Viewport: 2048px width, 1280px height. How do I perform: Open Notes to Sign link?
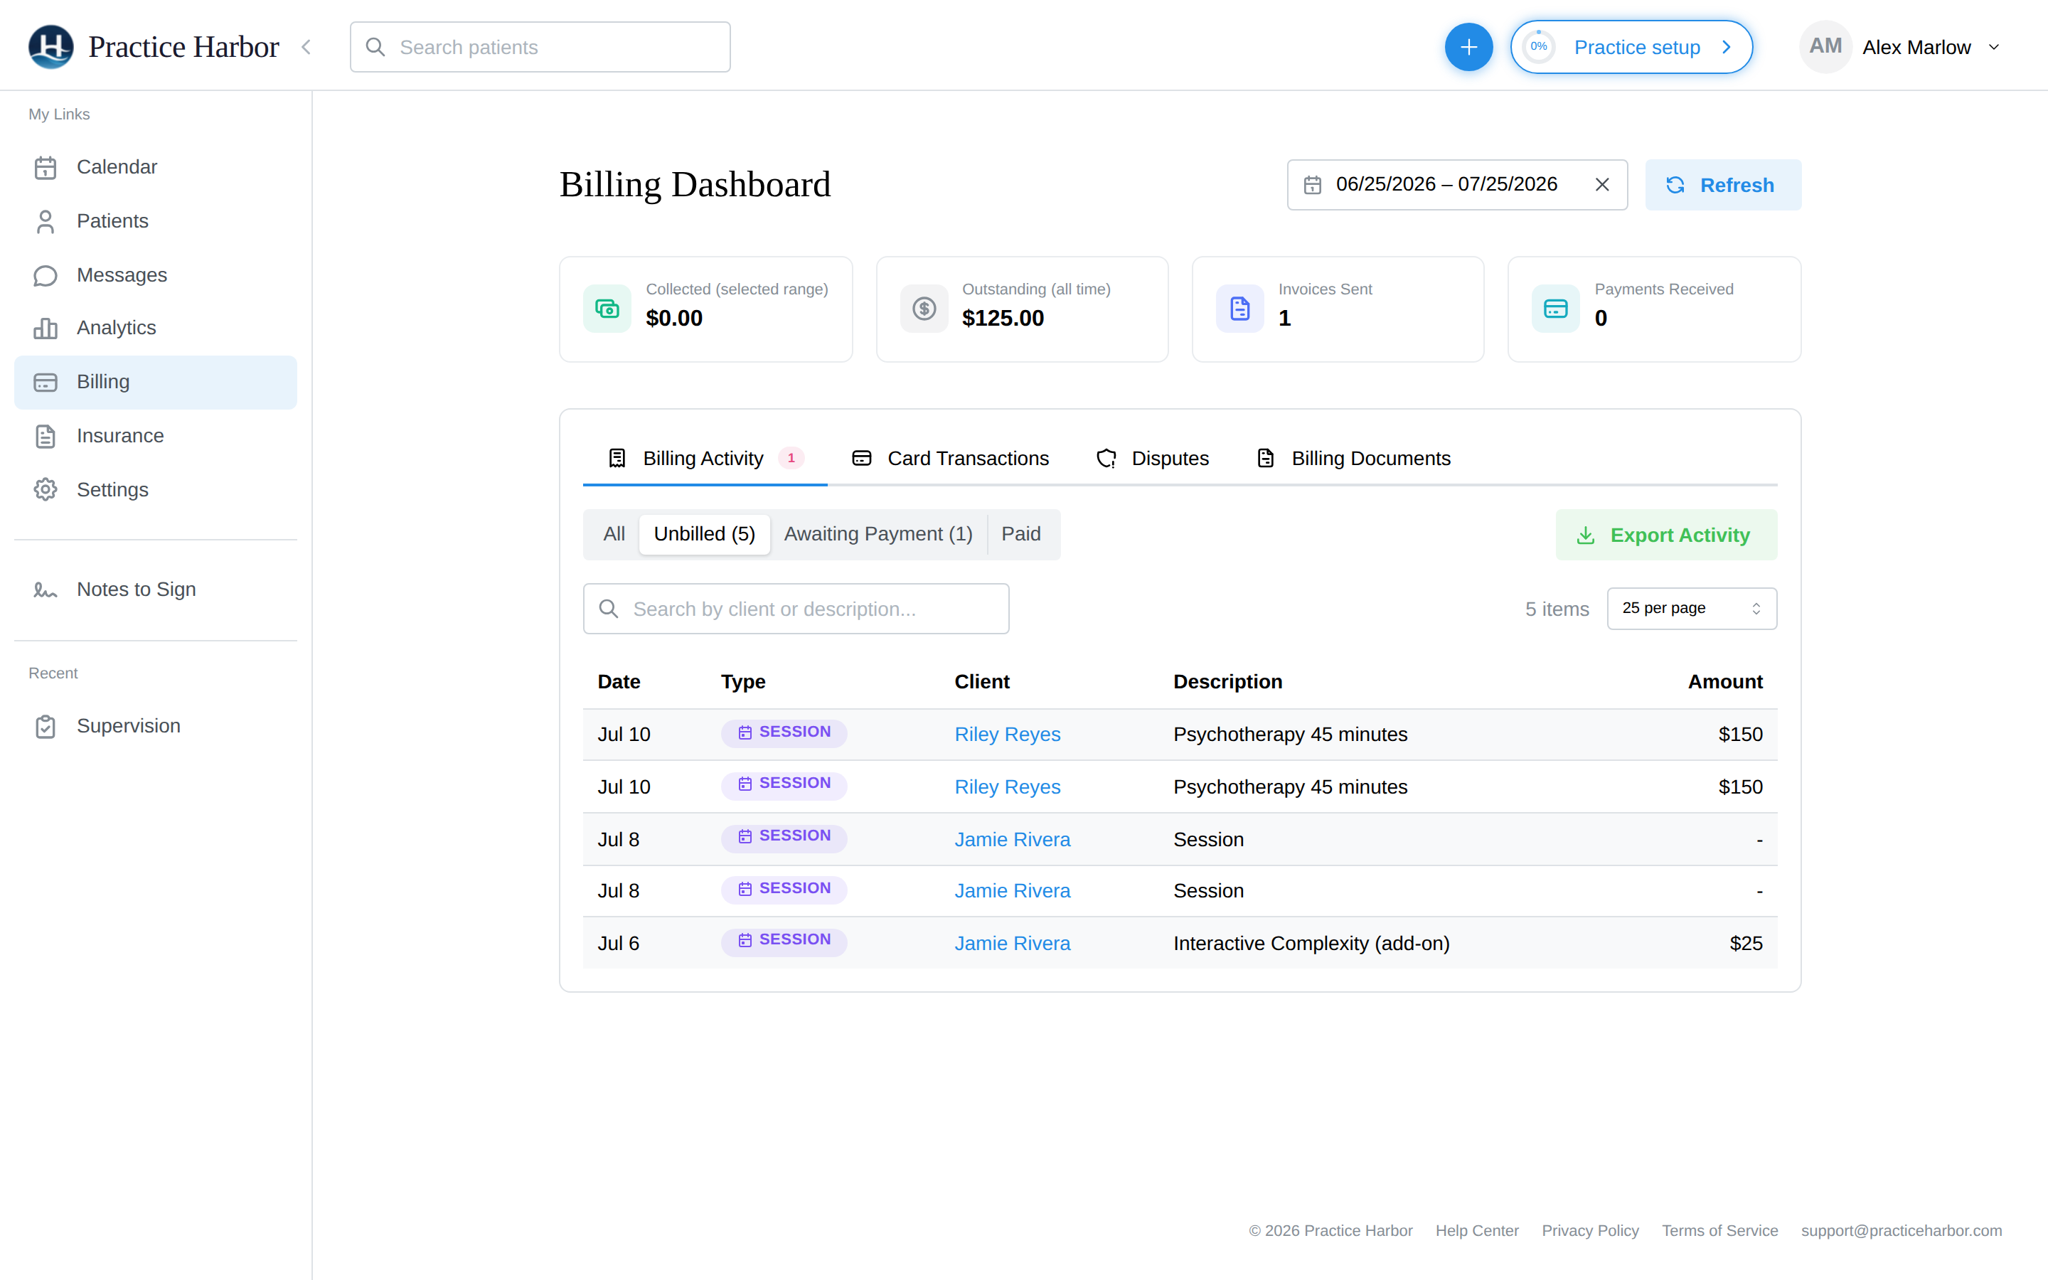(156, 590)
